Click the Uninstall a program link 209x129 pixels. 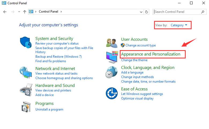click(x=49, y=109)
